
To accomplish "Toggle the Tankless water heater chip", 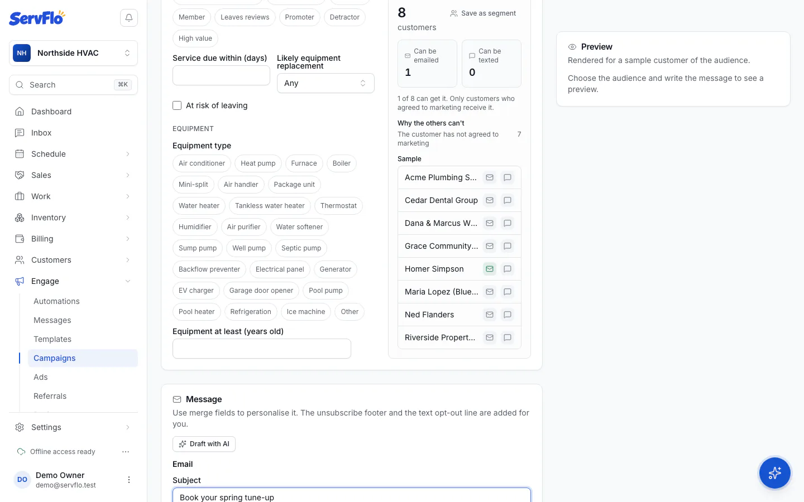I will point(270,206).
